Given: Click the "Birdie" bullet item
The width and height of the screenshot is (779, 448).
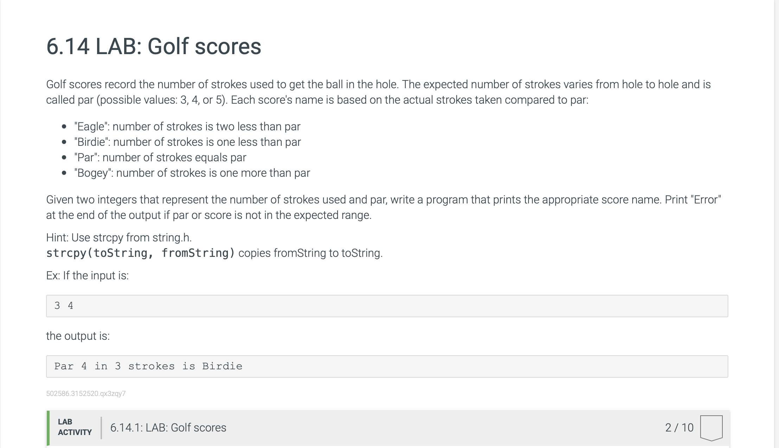Looking at the screenshot, I should (187, 142).
